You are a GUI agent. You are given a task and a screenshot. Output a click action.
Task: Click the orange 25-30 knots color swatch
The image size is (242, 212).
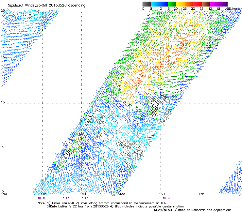[x=189, y=4]
